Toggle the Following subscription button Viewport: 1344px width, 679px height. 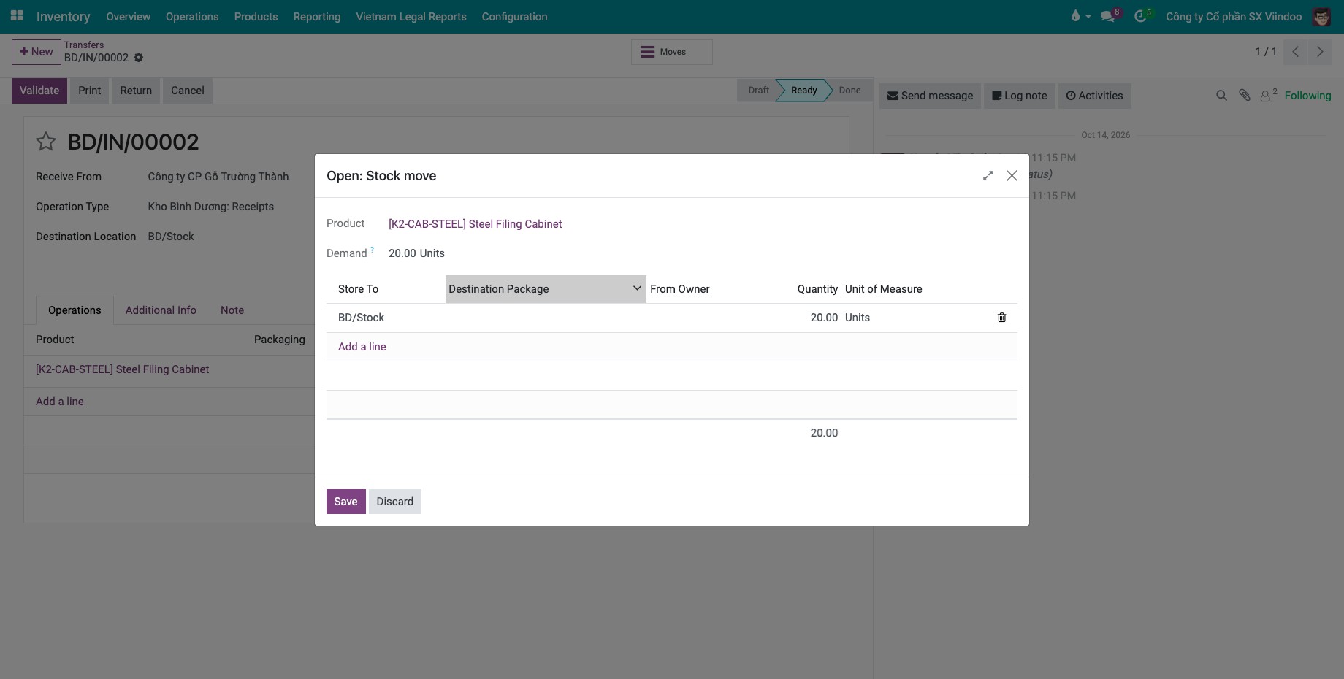tap(1307, 96)
